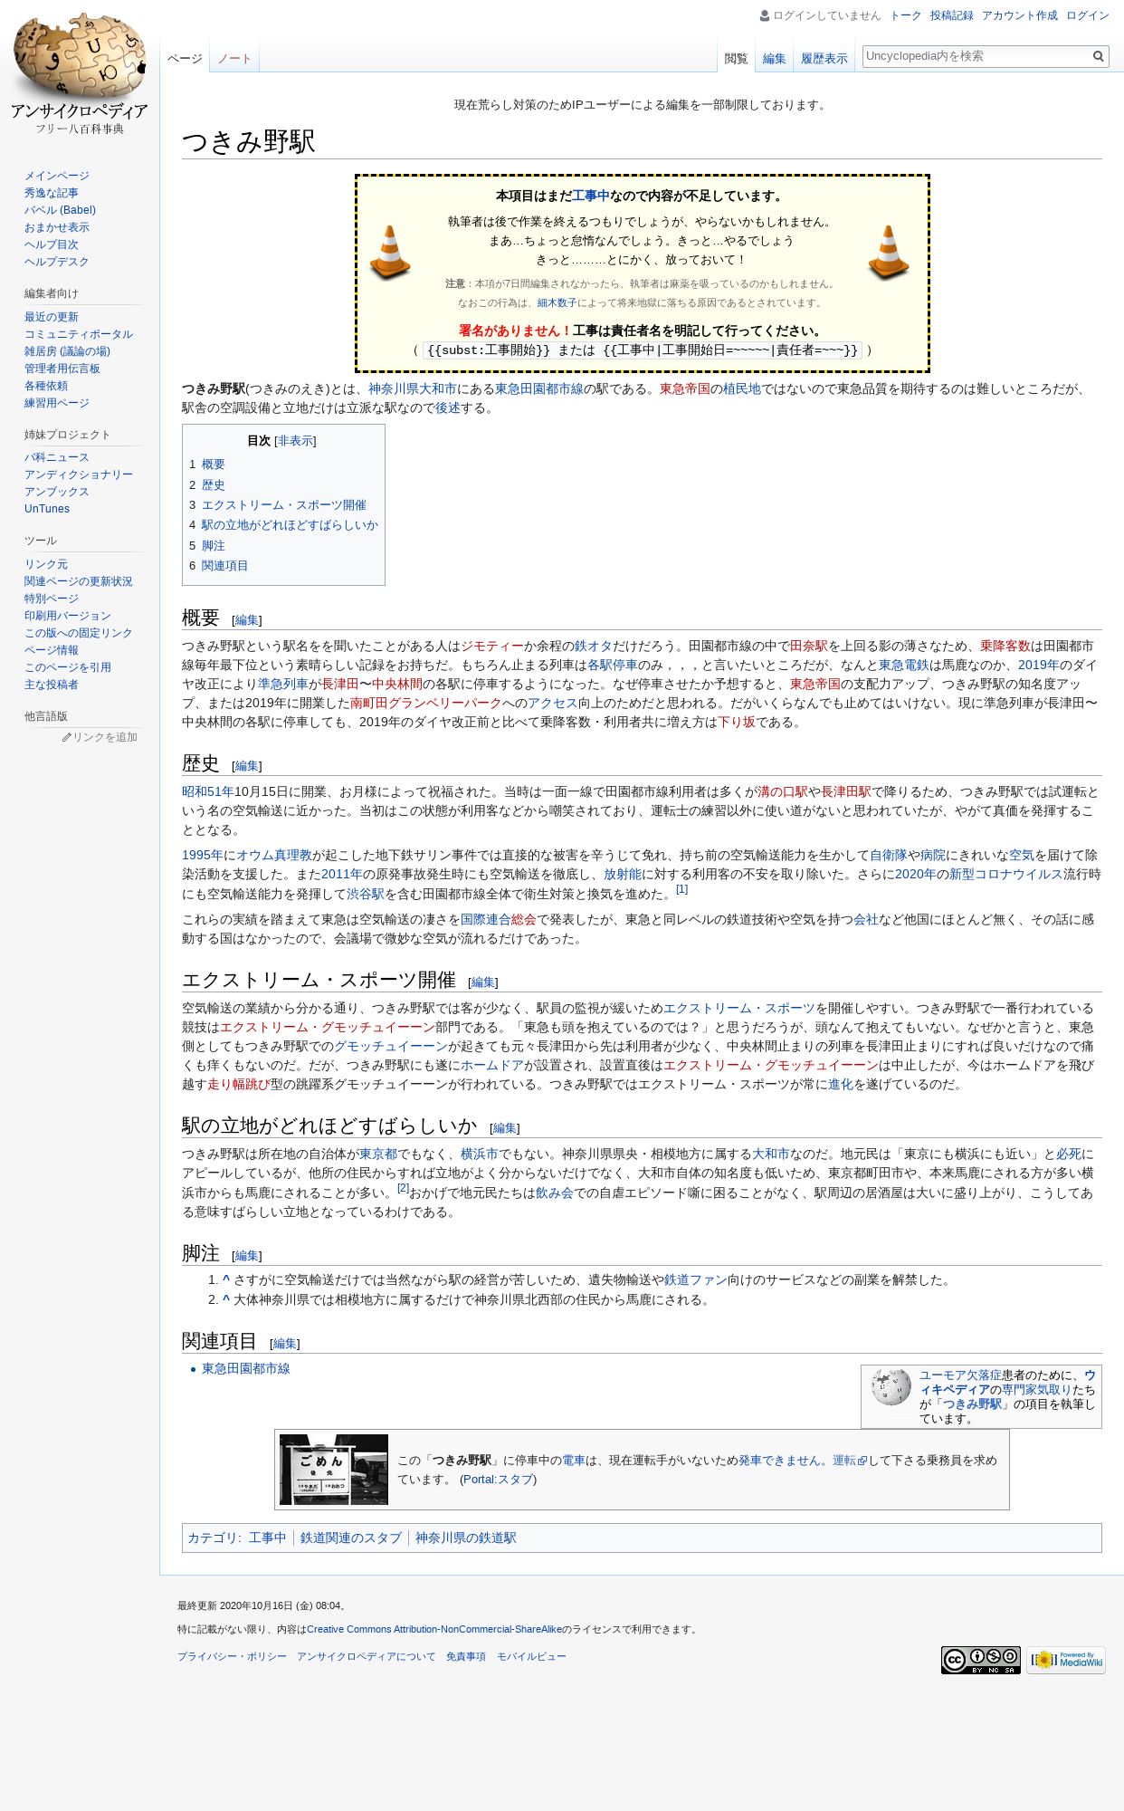The height and width of the screenshot is (1811, 1124).
Task: Focus the Uncyclopedia search field
Action: (976, 56)
